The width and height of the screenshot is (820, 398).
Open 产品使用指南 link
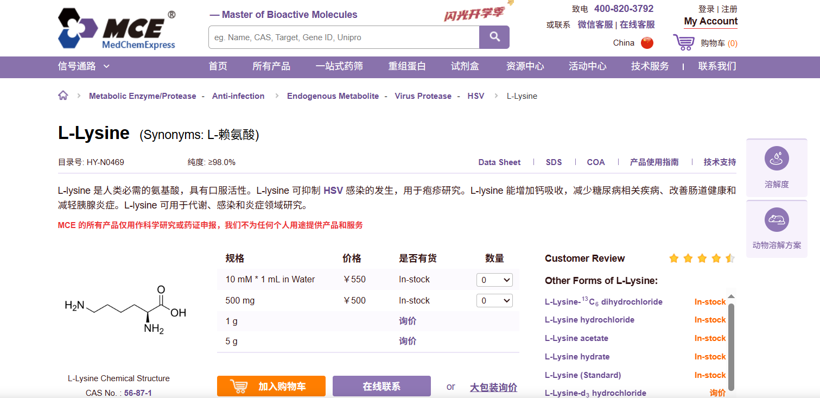pyautogui.click(x=654, y=162)
